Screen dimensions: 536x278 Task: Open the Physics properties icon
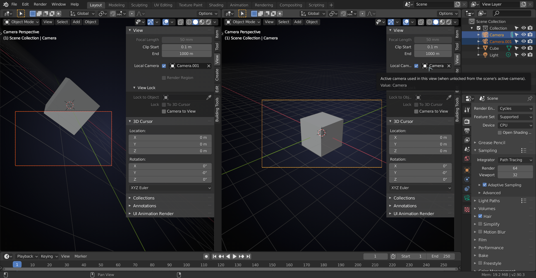[467, 179]
